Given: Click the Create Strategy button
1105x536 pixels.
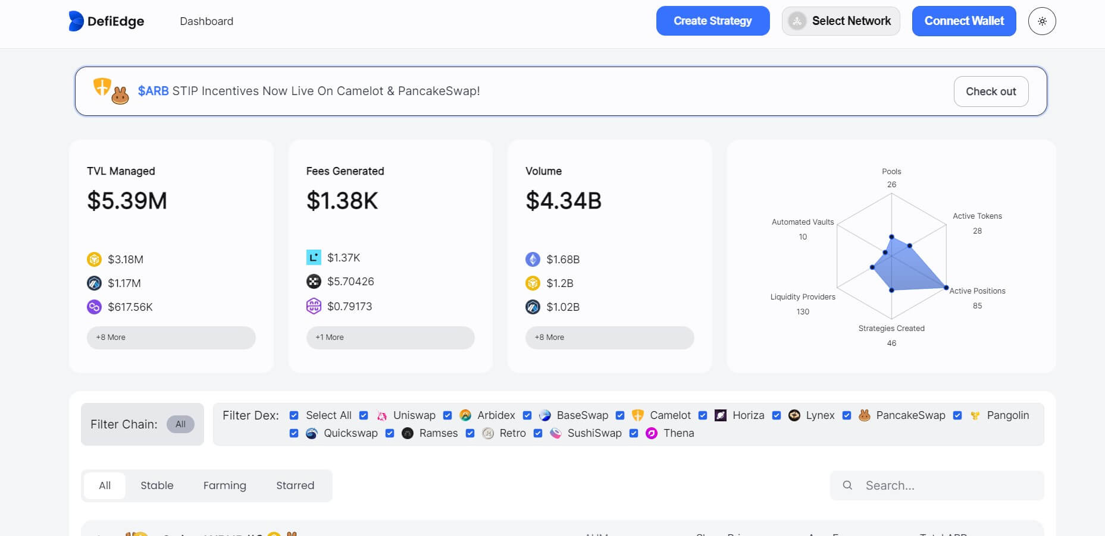Looking at the screenshot, I should point(713,21).
